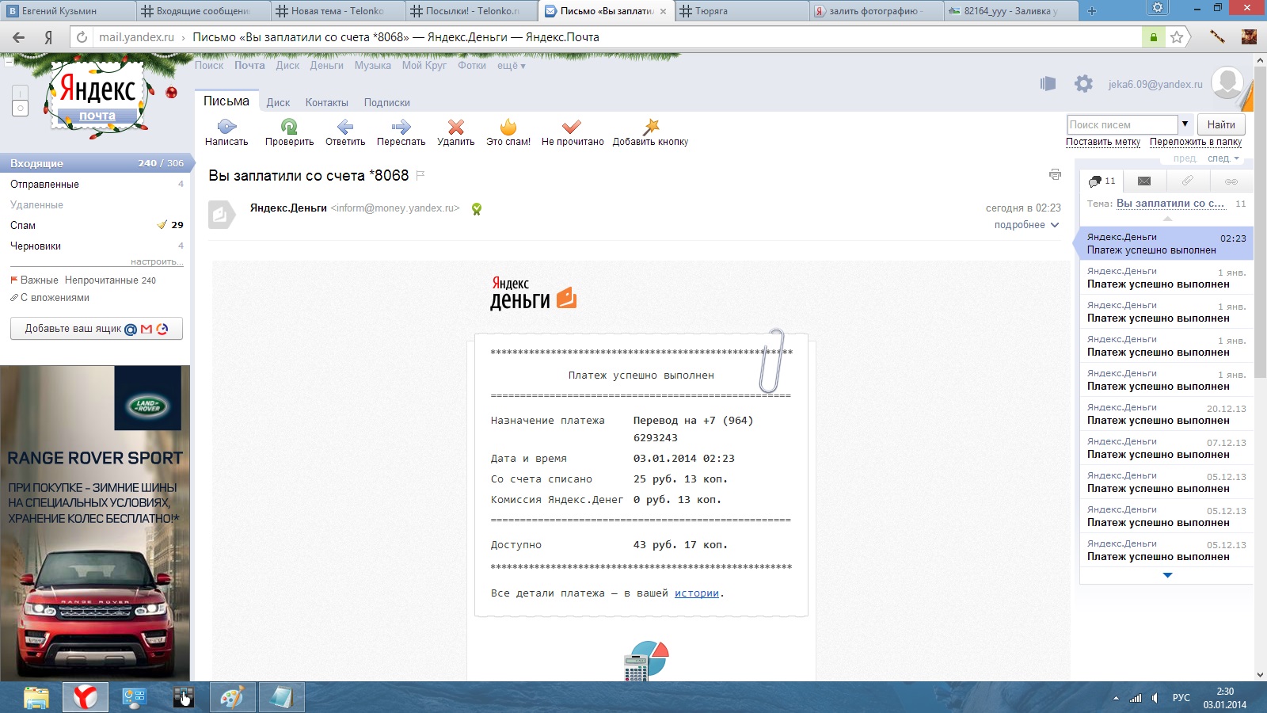Bookmark page with star icon
The image size is (1267, 713).
[x=1177, y=37]
